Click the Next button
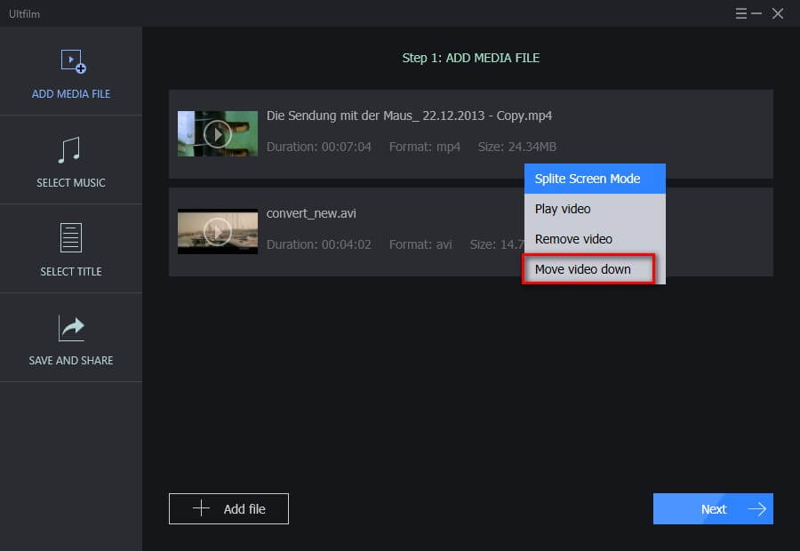Viewport: 800px width, 551px height. click(x=713, y=508)
